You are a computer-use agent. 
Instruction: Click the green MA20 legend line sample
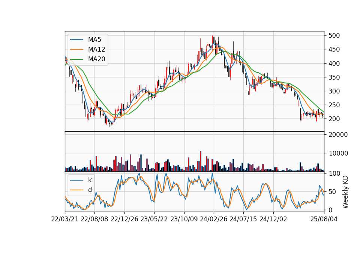pyautogui.click(x=76, y=59)
